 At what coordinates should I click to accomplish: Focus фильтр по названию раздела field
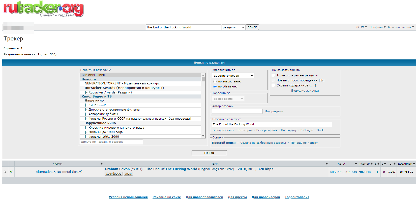point(111,142)
